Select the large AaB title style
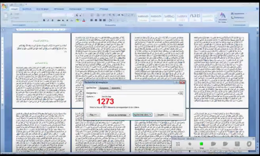The height and width of the screenshot is (156, 260). click(195, 18)
